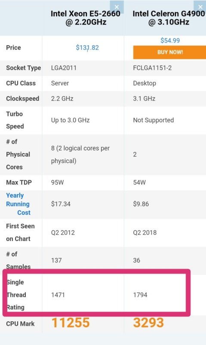Click the Intel Celeron G4900 heading
Screen dimensions: 206x345
[169, 18]
